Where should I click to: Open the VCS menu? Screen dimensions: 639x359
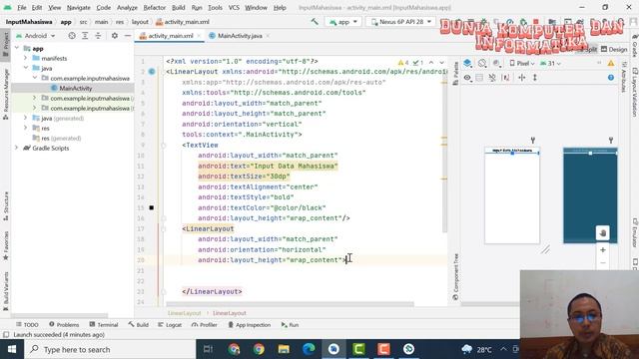pos(234,8)
